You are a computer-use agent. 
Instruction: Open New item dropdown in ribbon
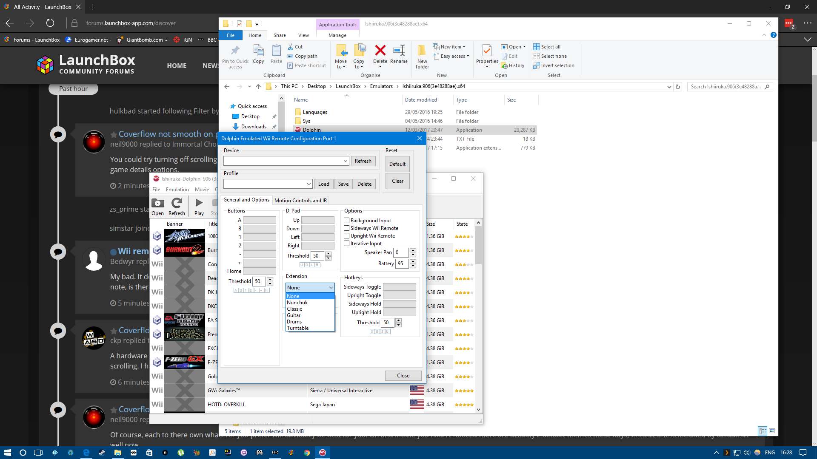click(x=449, y=47)
